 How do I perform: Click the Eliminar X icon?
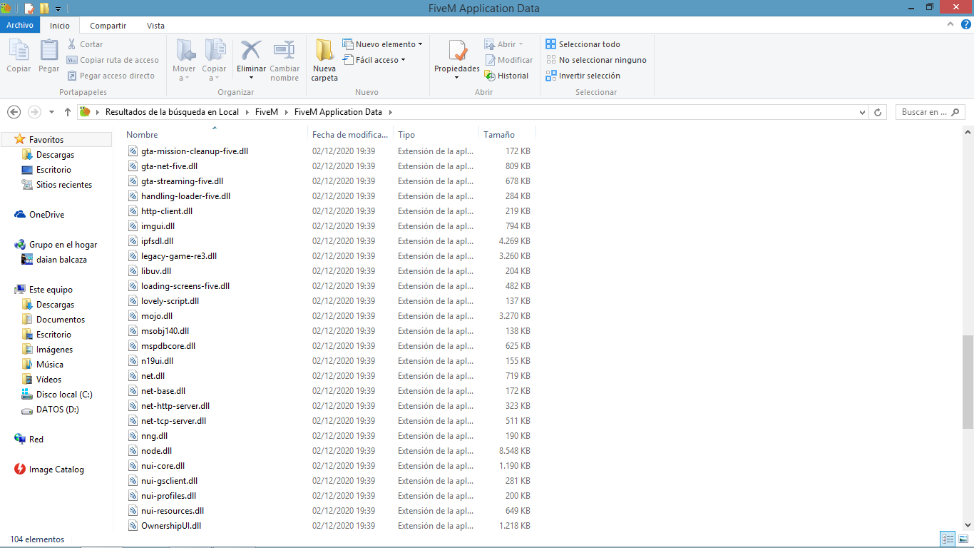click(x=251, y=51)
